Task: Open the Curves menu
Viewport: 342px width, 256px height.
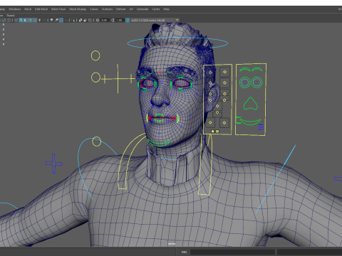Action: [94, 9]
